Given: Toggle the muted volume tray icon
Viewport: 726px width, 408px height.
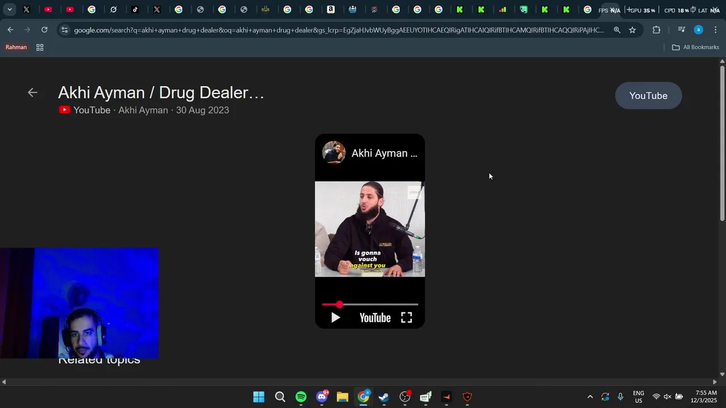Looking at the screenshot, I should click(668, 397).
